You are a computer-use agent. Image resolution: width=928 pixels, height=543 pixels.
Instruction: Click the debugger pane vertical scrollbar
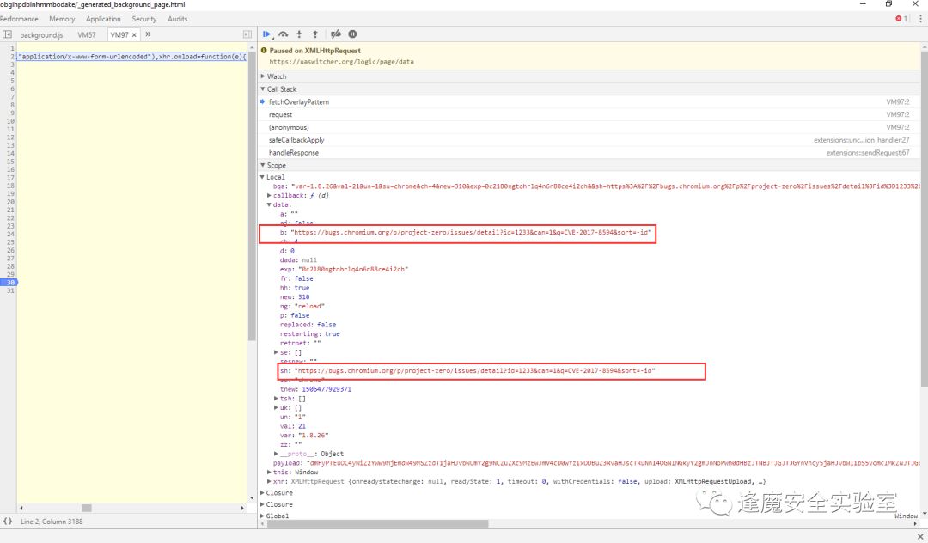point(925,219)
